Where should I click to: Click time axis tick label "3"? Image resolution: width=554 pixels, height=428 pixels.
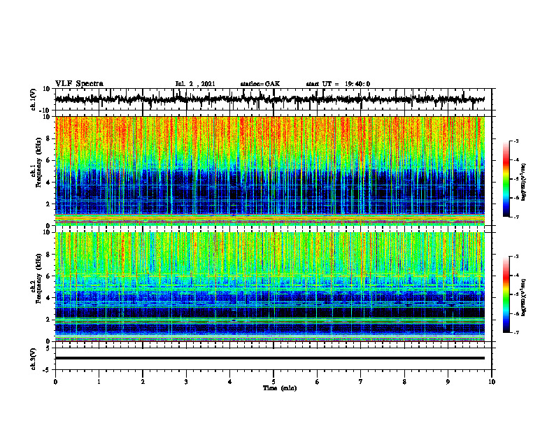pyautogui.click(x=186, y=382)
